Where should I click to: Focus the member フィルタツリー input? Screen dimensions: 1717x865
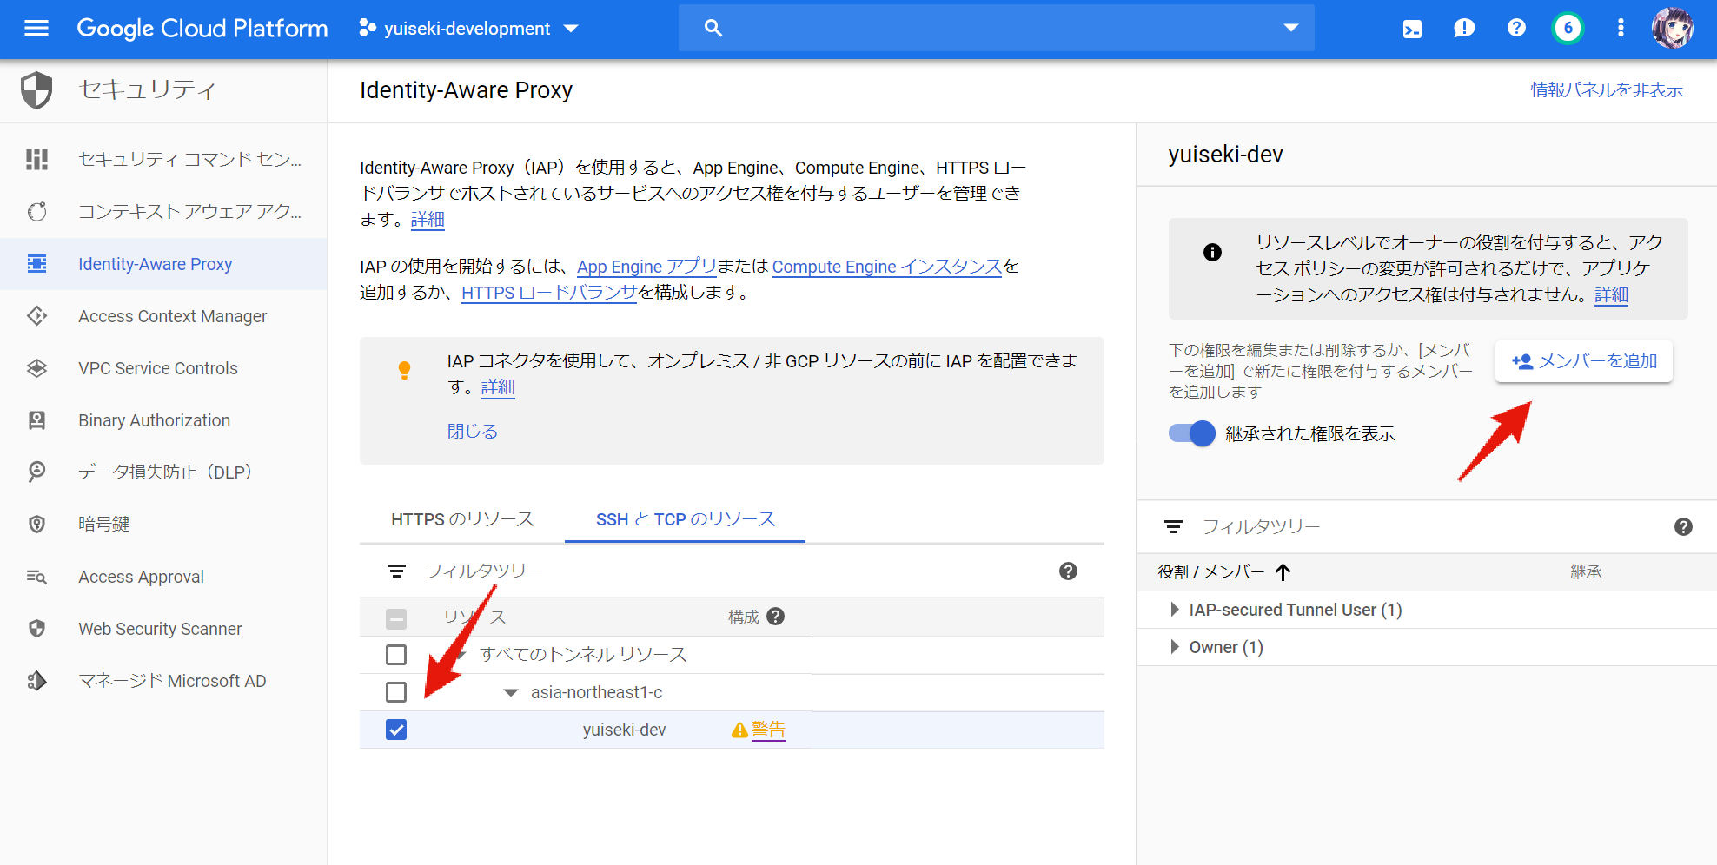(1429, 527)
